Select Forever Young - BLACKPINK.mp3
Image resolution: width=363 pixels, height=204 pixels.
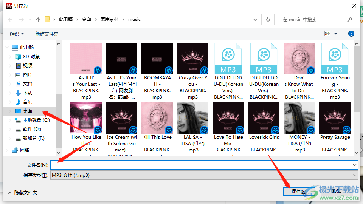point(335,71)
